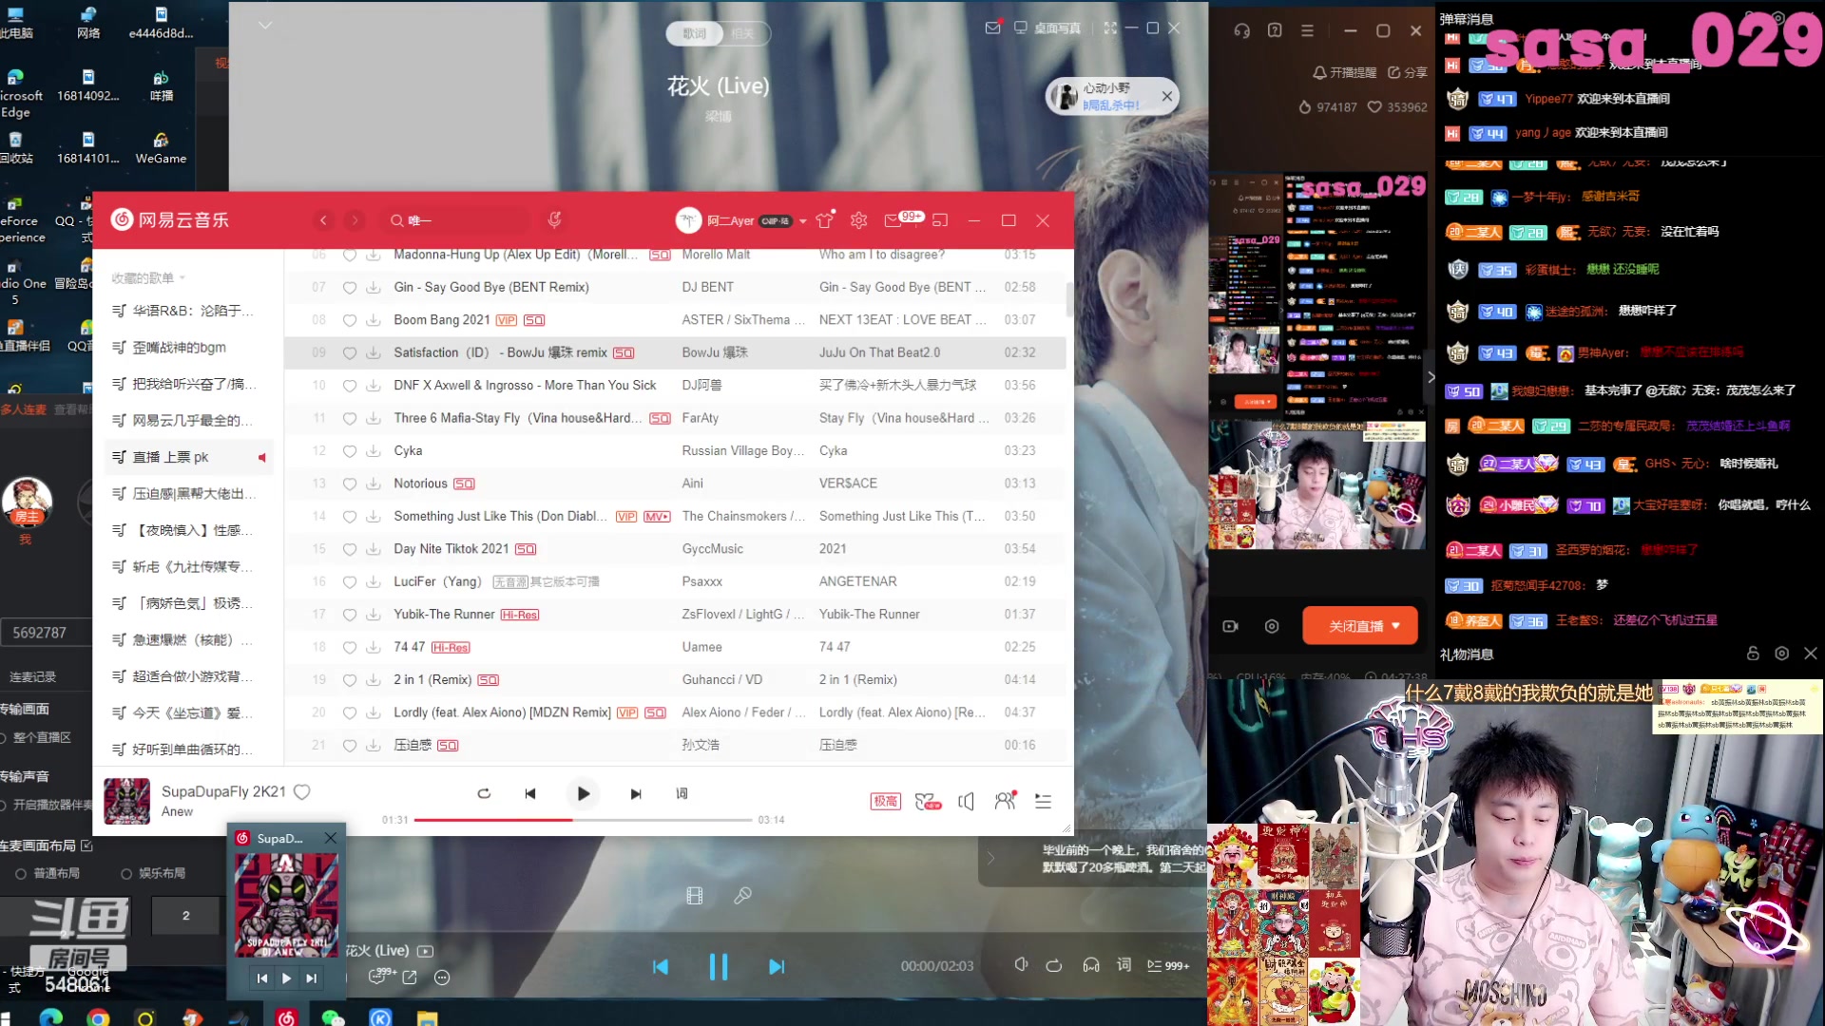Click 分享 in the streaming panel

pos(1408,73)
